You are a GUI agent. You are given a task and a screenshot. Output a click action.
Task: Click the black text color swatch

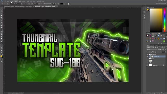coord(62,4)
